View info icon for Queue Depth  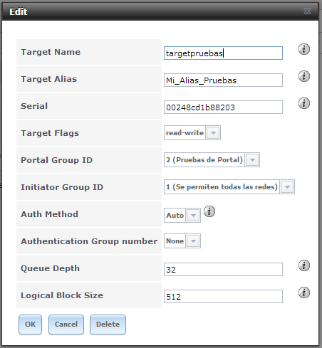304,265
